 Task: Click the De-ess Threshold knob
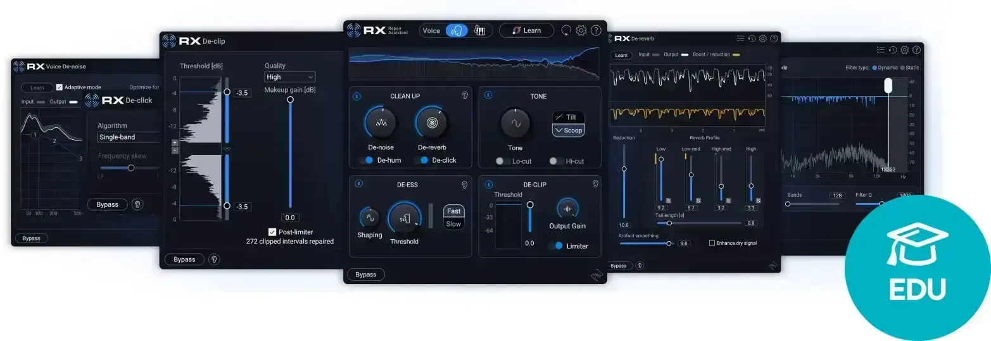(404, 219)
